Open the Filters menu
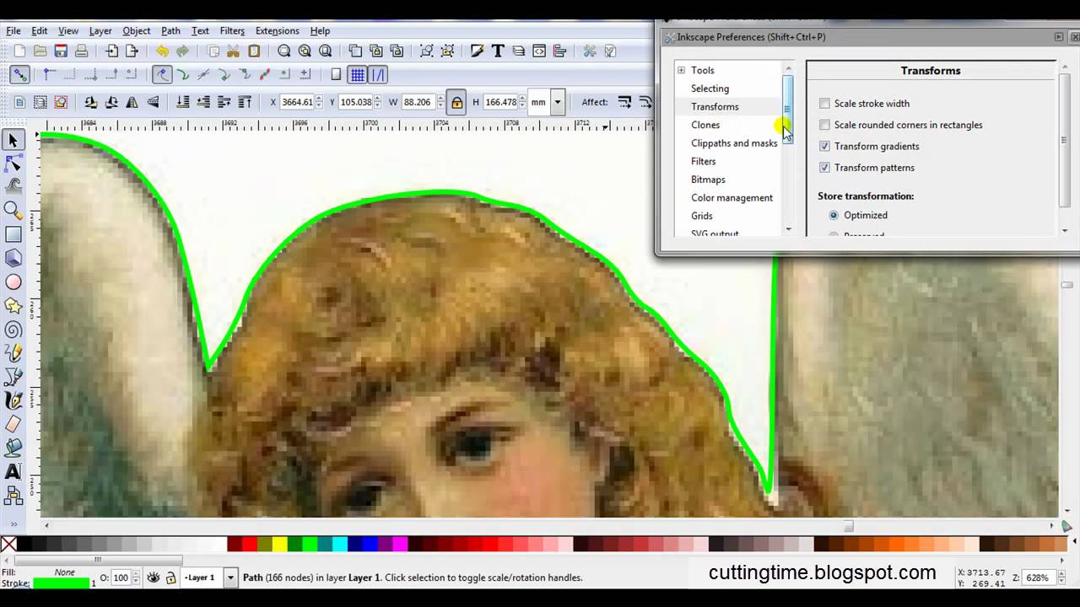Screen dimensions: 1080x607 (232, 31)
